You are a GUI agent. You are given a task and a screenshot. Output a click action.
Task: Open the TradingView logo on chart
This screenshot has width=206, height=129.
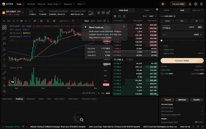(13, 82)
